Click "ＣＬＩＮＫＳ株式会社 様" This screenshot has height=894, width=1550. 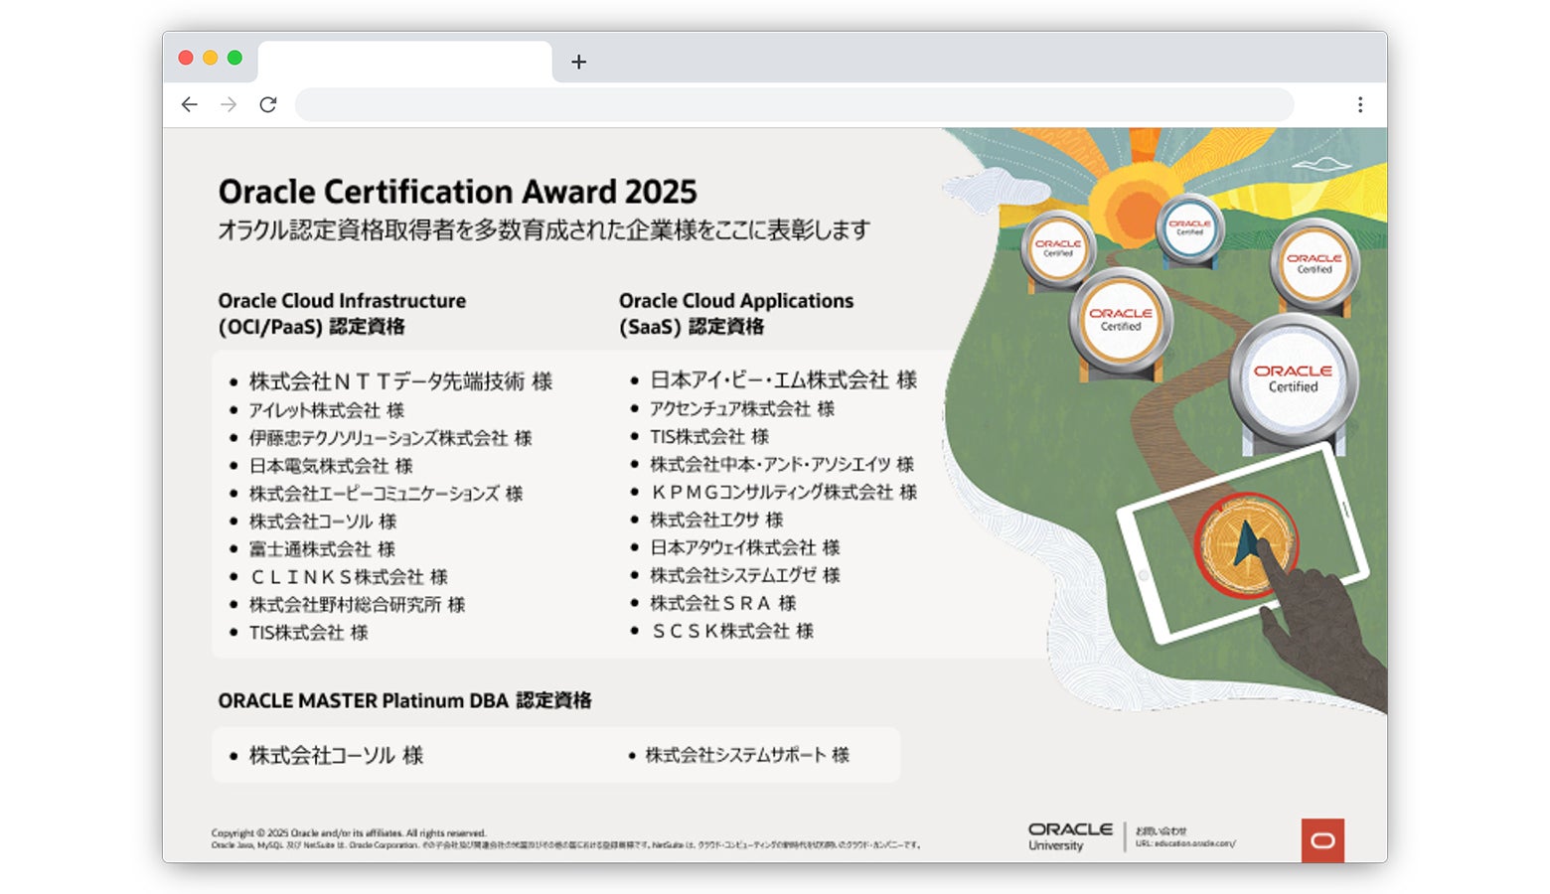pos(349,577)
